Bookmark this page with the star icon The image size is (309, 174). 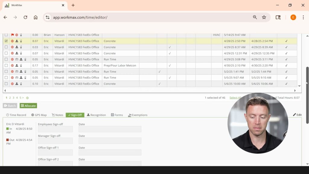click(x=264, y=18)
